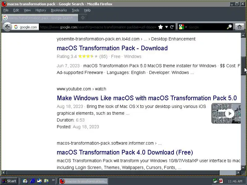The image size is (247, 185).
Task: Open the macOS Transformation Pack - Download link
Action: [x=112, y=48]
